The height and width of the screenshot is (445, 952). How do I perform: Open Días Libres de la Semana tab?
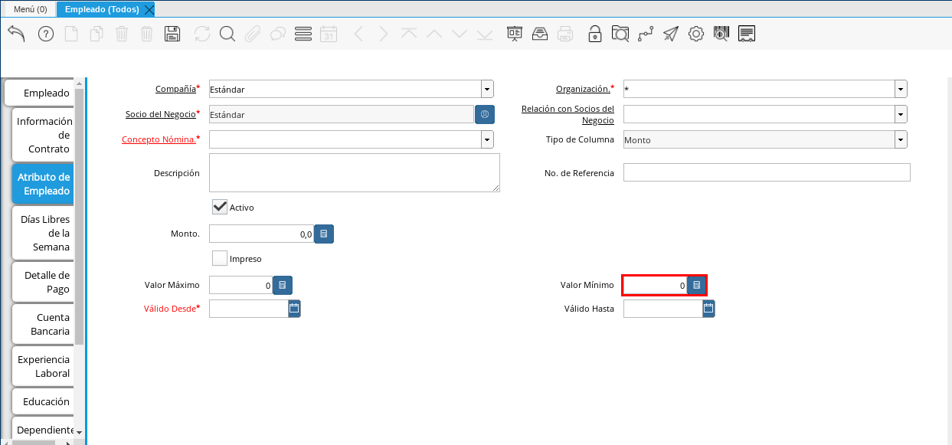44,233
